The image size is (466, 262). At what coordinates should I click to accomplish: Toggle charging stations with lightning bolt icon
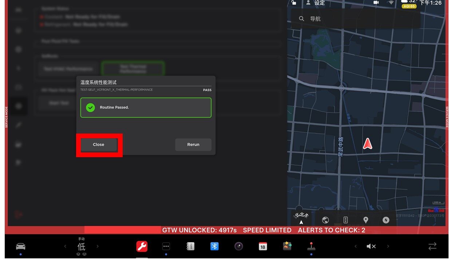386,220
